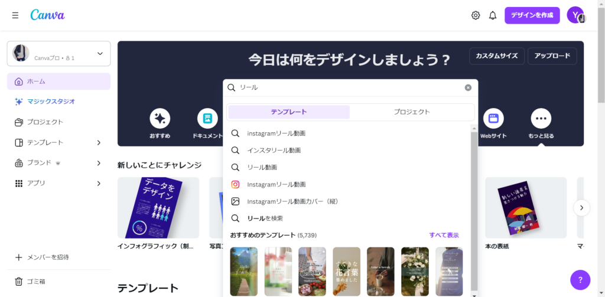Click もっと見る category icon
The width and height of the screenshot is (605, 297).
click(x=541, y=119)
